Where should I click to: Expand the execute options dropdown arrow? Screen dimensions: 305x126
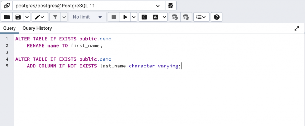(134, 17)
